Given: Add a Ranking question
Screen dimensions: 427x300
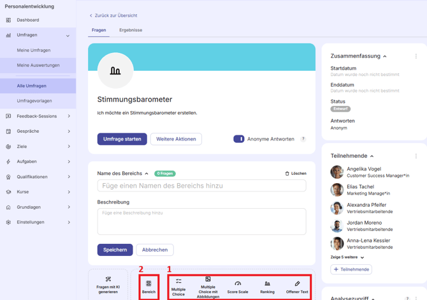Looking at the screenshot, I should pos(268,287).
